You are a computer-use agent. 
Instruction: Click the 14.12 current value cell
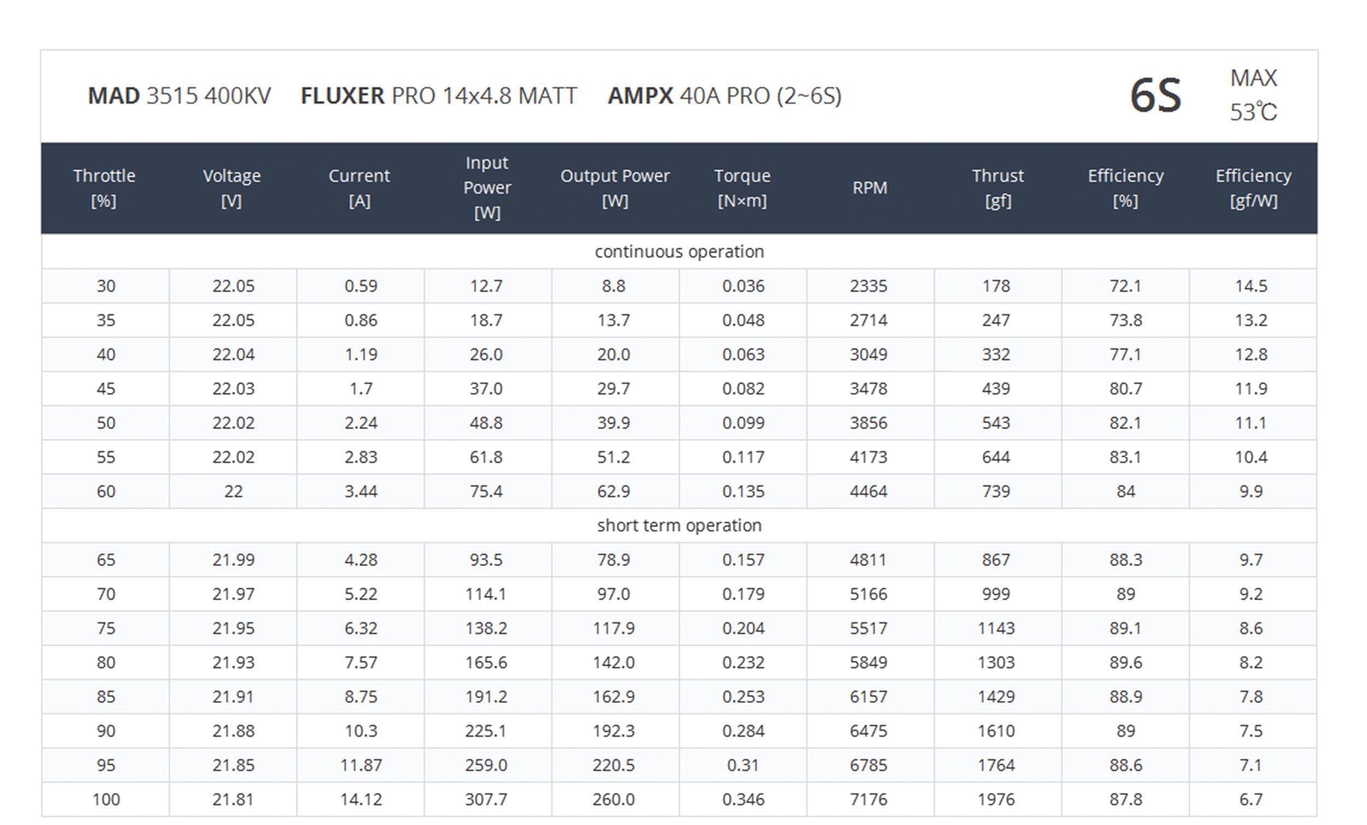click(x=360, y=799)
